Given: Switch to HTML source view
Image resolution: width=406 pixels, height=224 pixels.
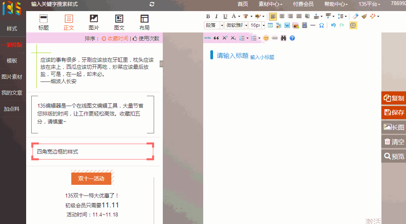Looking at the screenshot, I should [208, 38].
